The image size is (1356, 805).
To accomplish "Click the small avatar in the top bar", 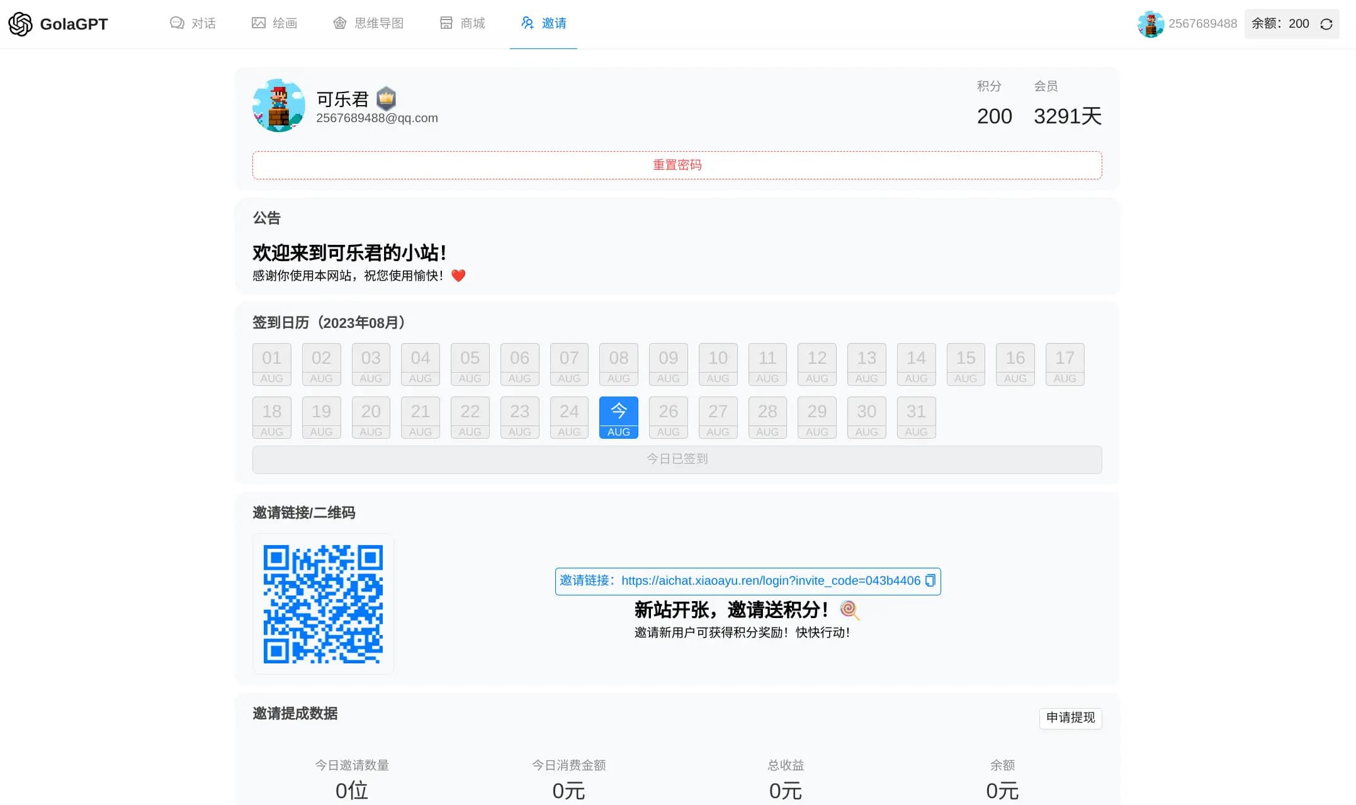I will coord(1150,24).
